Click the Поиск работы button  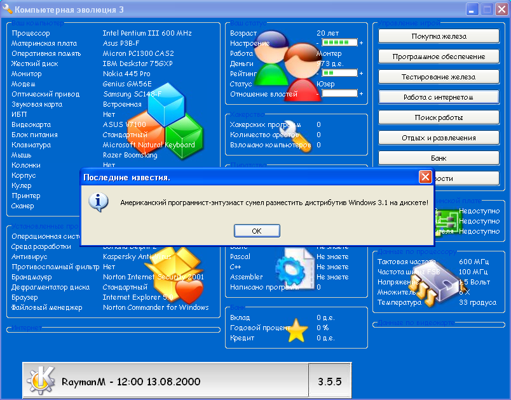click(x=439, y=117)
